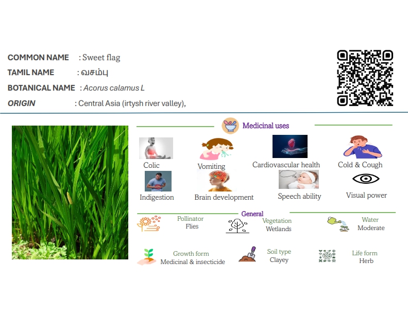Select the Colic stomach pain picture
This screenshot has width=408, height=315.
[156, 148]
